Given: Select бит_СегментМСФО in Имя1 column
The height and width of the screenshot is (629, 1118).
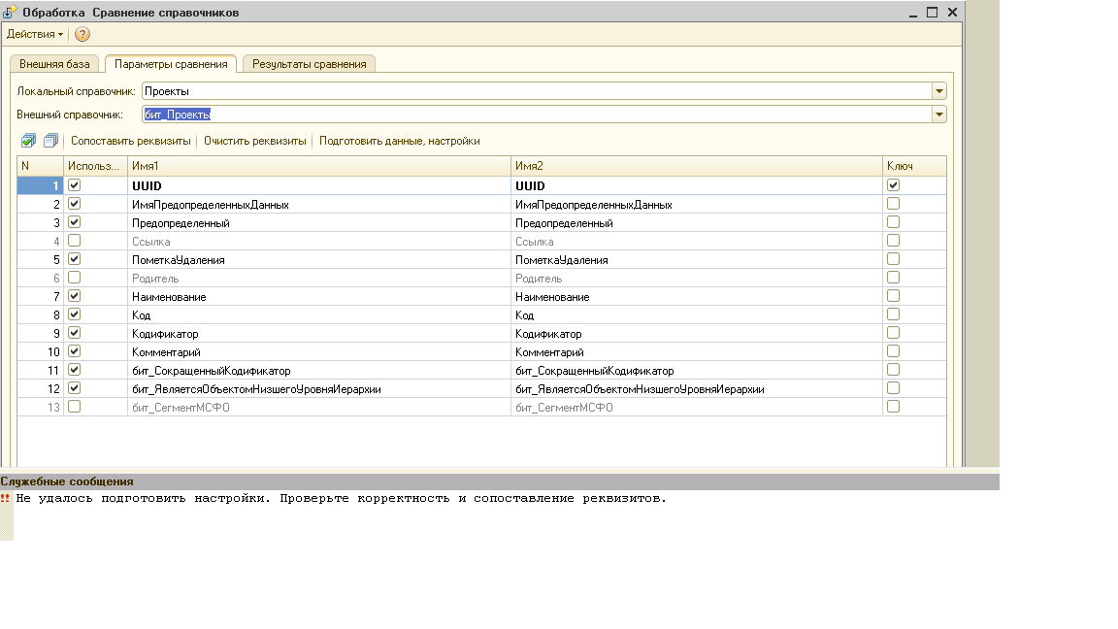Looking at the screenshot, I should pyautogui.click(x=319, y=408).
